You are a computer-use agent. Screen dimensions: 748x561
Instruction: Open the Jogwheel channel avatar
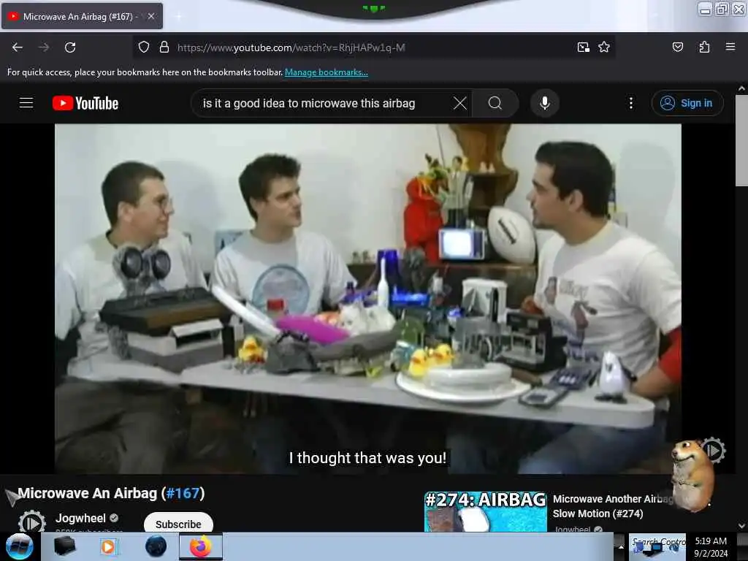click(x=31, y=522)
